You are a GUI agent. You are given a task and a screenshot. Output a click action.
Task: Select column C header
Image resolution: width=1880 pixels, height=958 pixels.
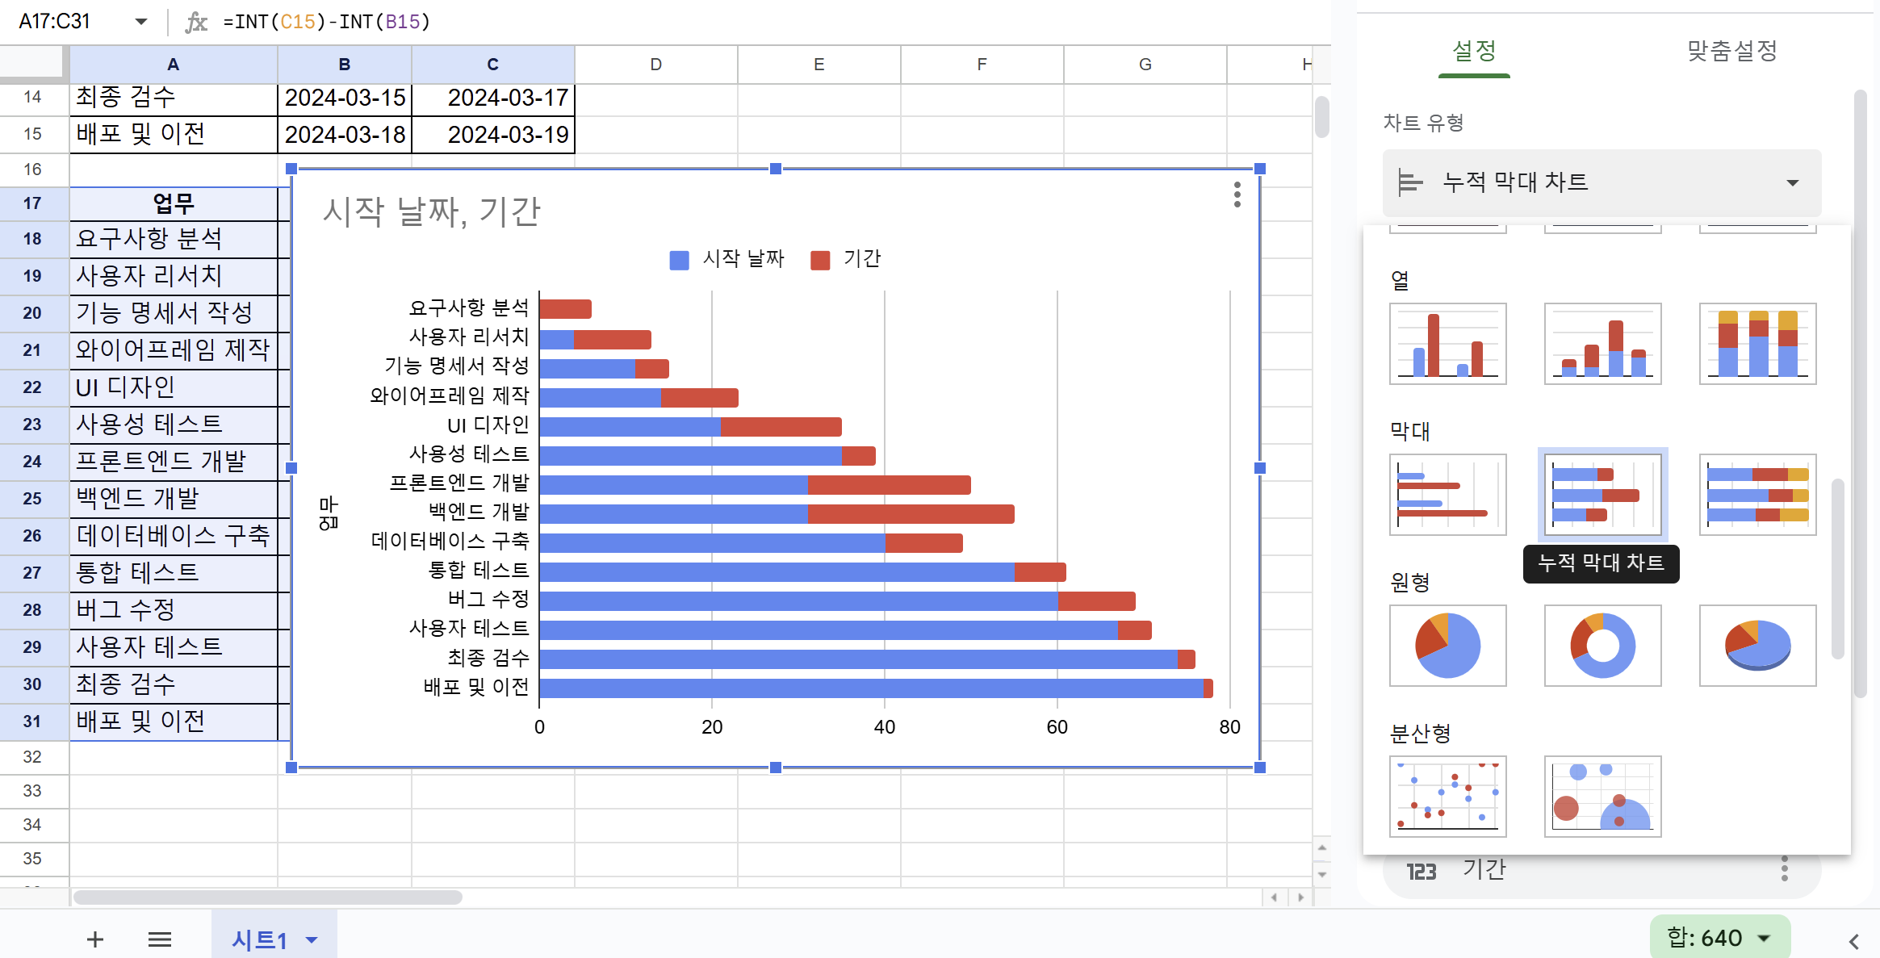[493, 65]
